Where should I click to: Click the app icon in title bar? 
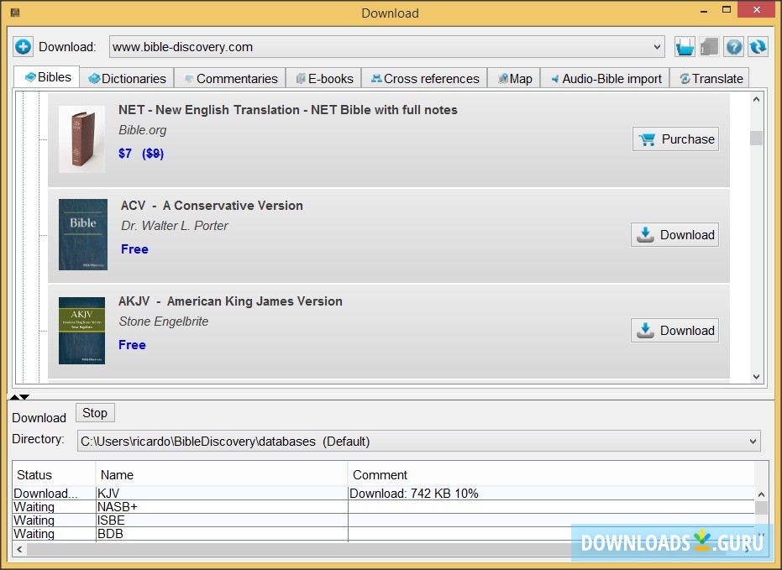[x=15, y=12]
